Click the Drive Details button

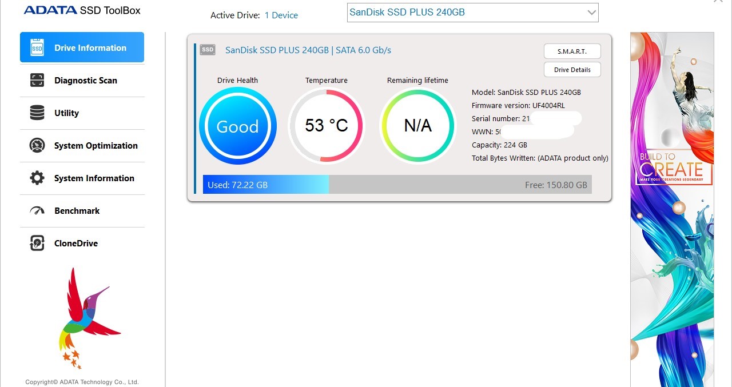(x=572, y=70)
